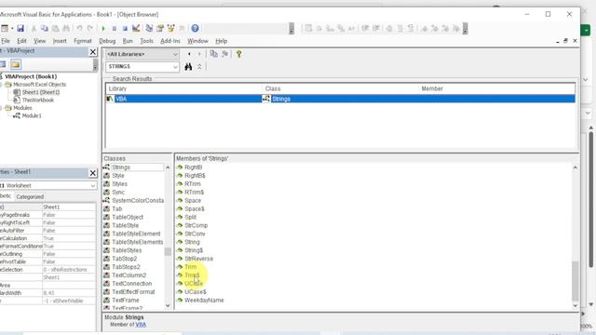Open dropdown arrow next to View Excel icon
Screen dimensions: 596x335
[x=12, y=29]
